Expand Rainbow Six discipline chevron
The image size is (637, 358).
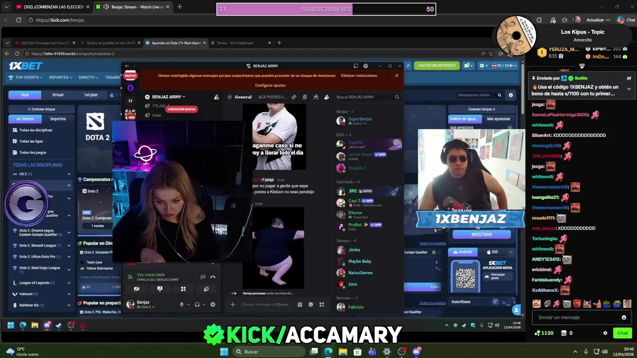tap(69, 305)
